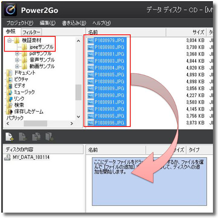Open the ヘルプ(H) menu

click(101, 23)
